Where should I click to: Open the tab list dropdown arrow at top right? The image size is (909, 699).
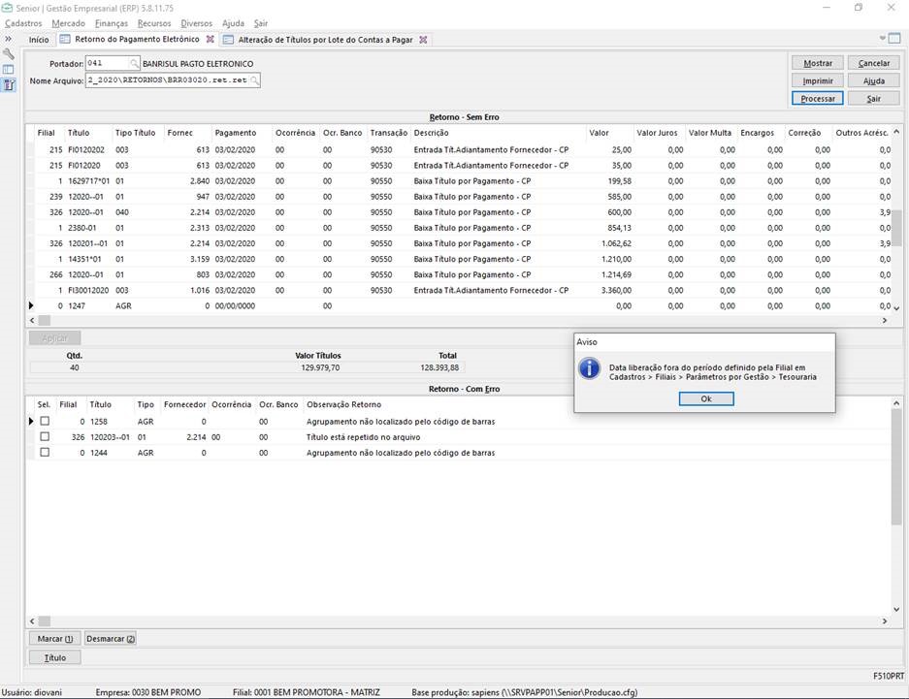[883, 38]
